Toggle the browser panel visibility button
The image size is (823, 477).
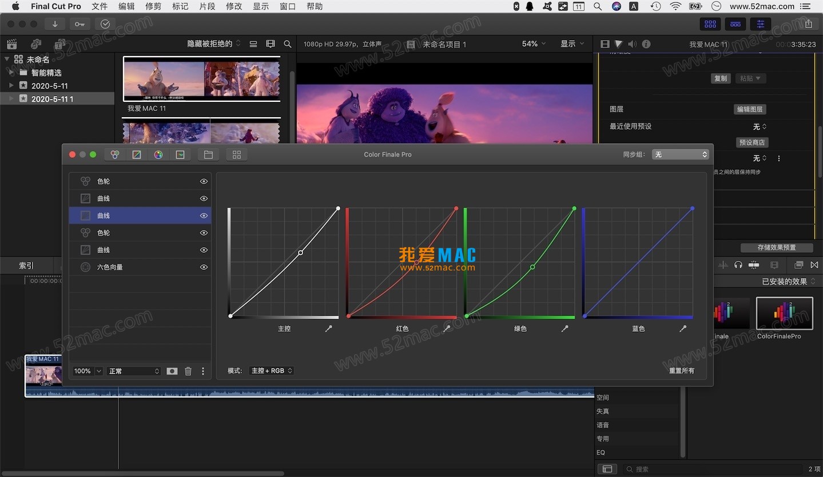[x=710, y=24]
